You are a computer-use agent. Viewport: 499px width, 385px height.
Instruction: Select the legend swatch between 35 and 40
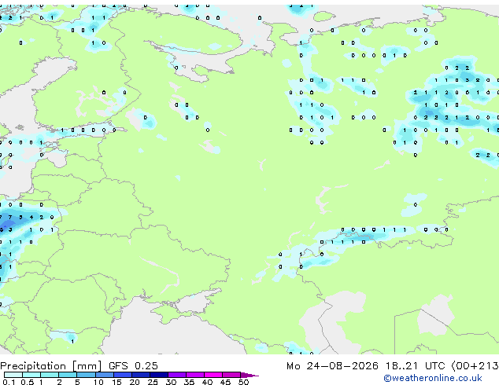tap(195, 375)
